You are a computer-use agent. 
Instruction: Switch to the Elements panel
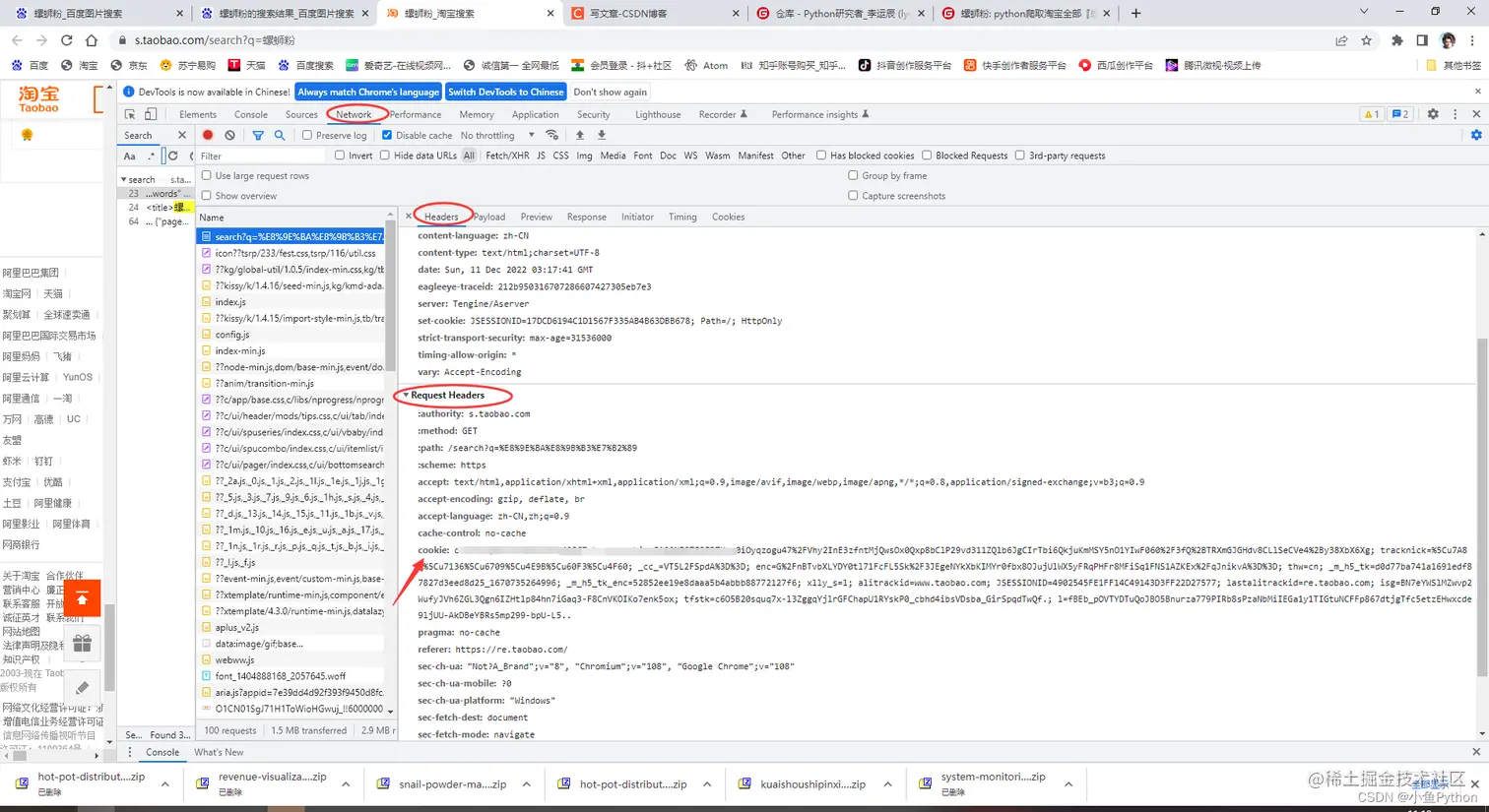coord(198,114)
